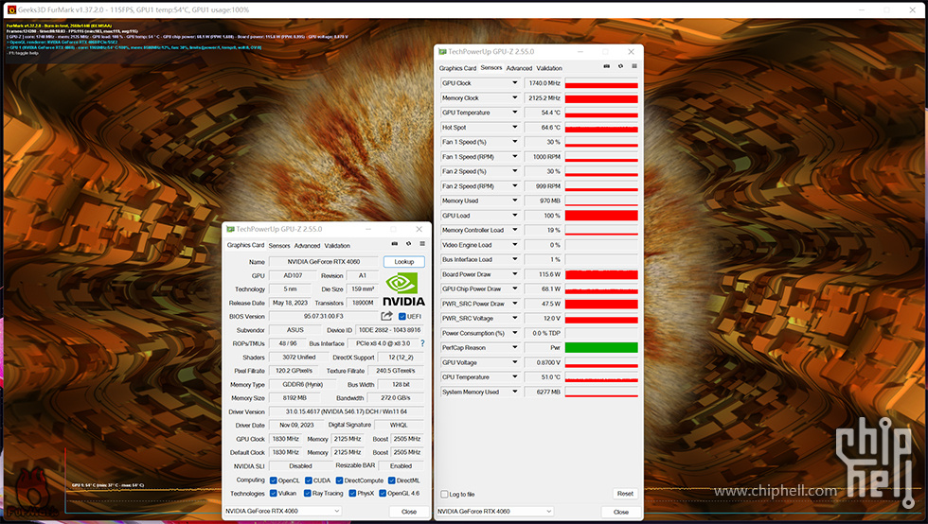Image resolution: width=928 pixels, height=524 pixels.
Task: Open Advanced tab in Graphics Card window
Action: click(307, 245)
